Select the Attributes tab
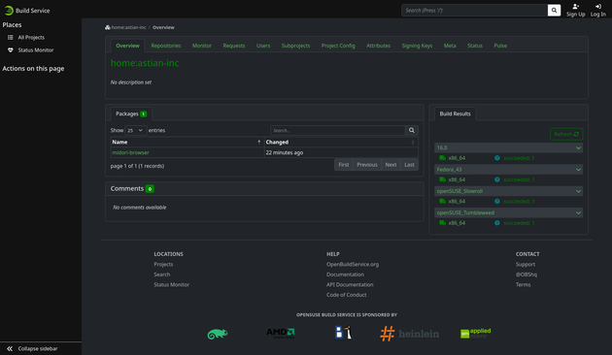Viewport: 612px width, 355px height. [378, 46]
